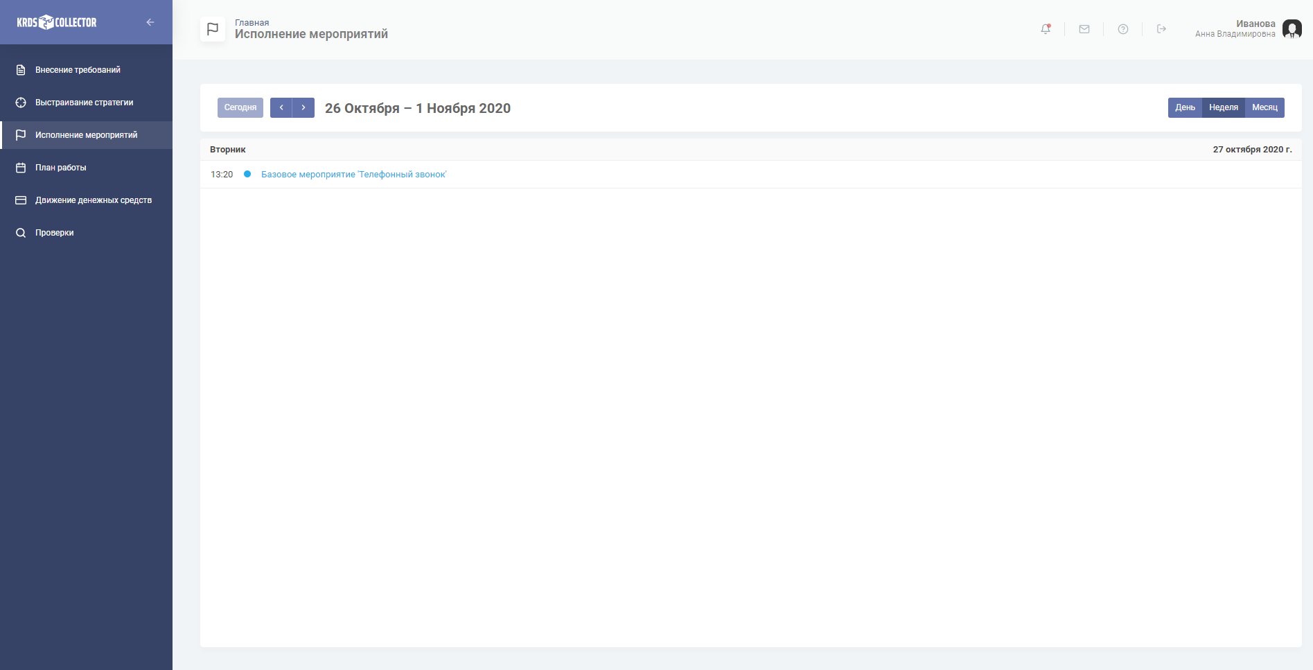Click the Сегодня button
Screen dimensions: 1313x670
[x=240, y=107]
